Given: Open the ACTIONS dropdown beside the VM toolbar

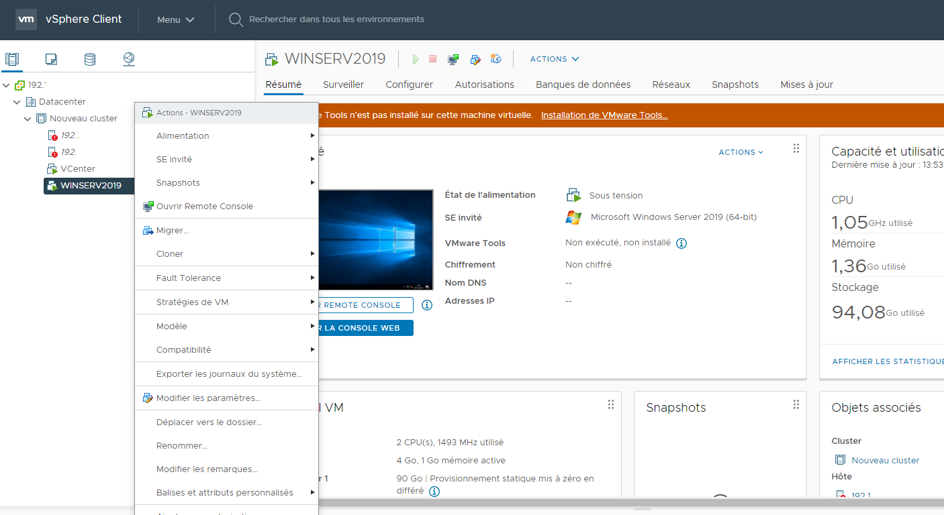Looking at the screenshot, I should tap(555, 59).
